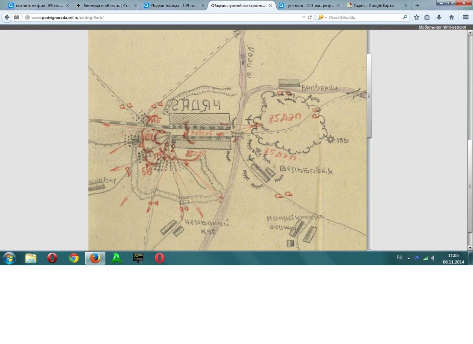Open the search engine selector dropdown

[322, 17]
